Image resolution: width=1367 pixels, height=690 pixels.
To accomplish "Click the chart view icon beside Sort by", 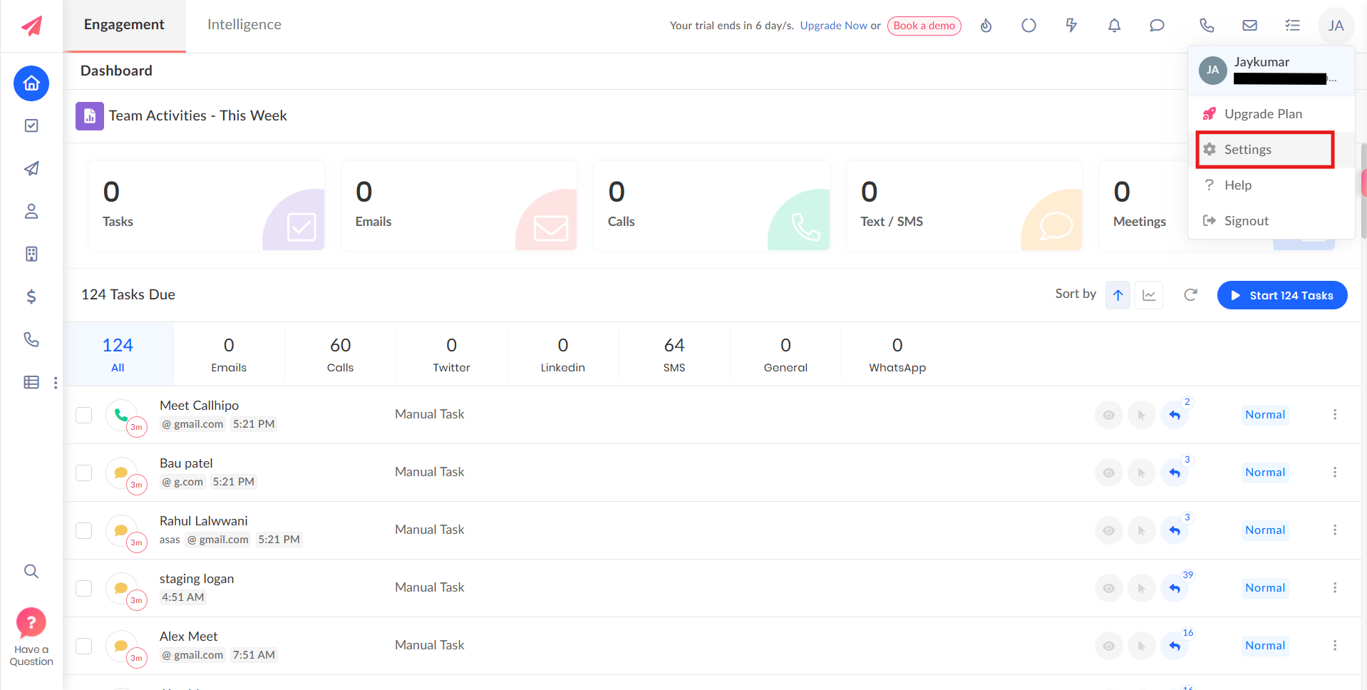I will [1149, 295].
